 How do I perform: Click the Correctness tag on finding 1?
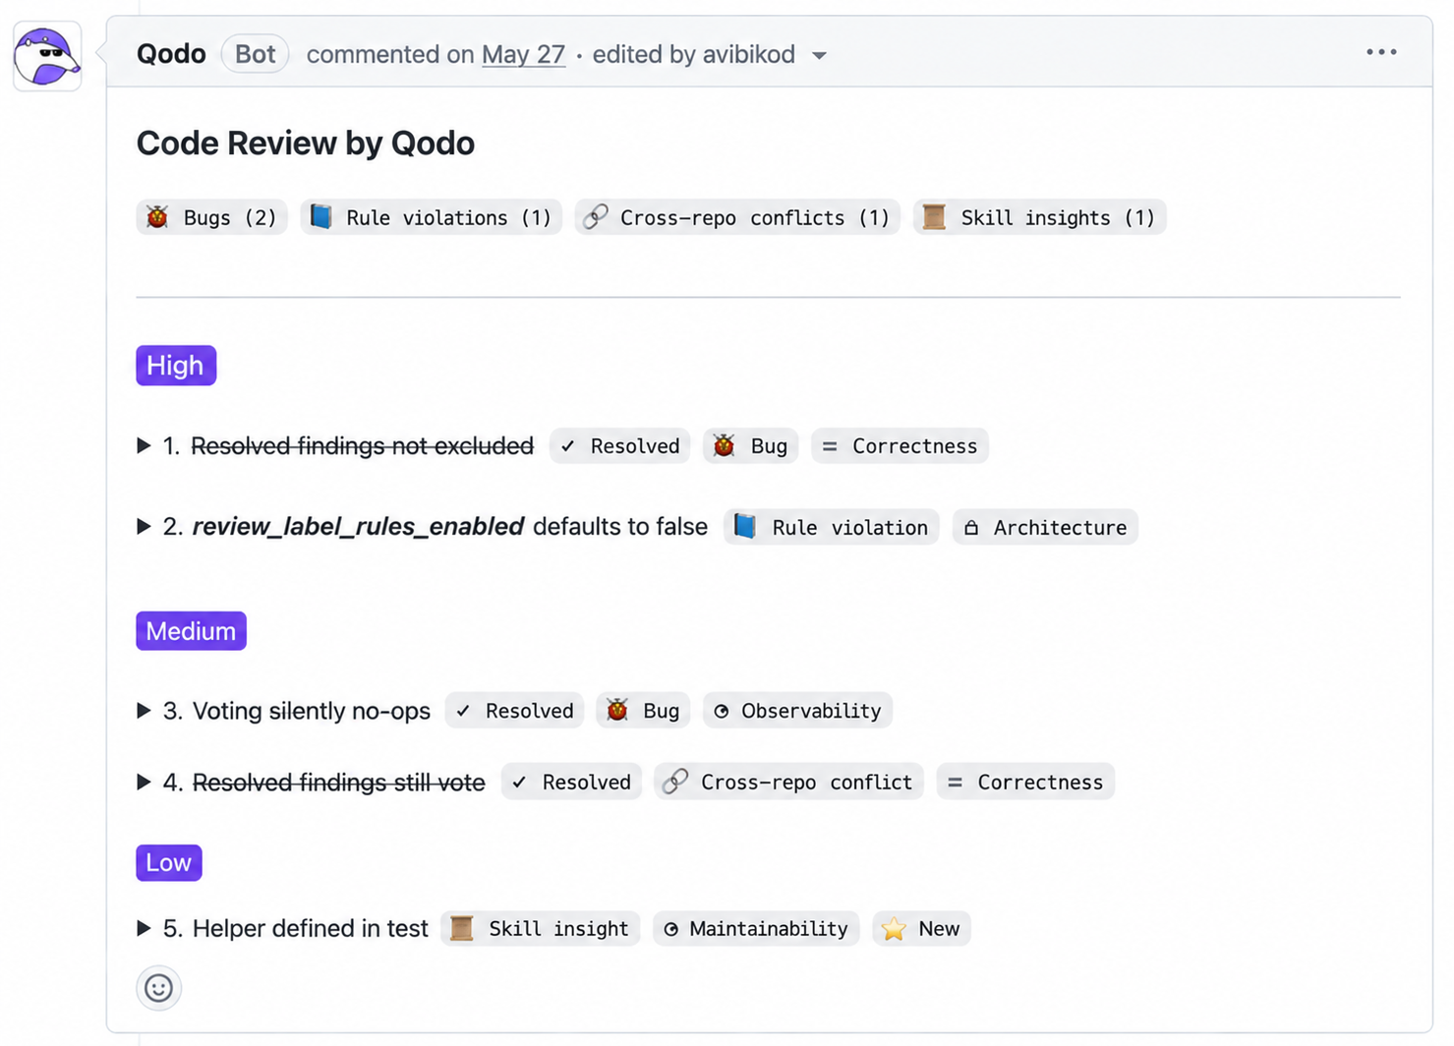click(x=900, y=446)
